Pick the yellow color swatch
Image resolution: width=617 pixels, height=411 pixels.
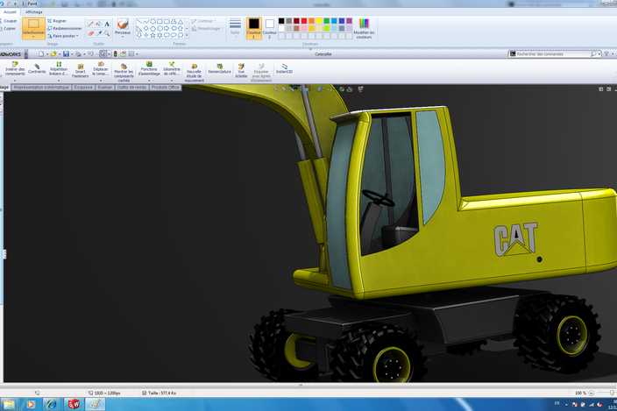319,21
